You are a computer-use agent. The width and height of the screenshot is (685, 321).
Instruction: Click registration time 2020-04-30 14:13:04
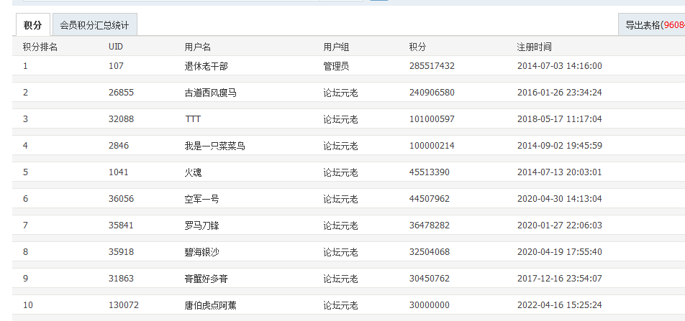(560, 199)
